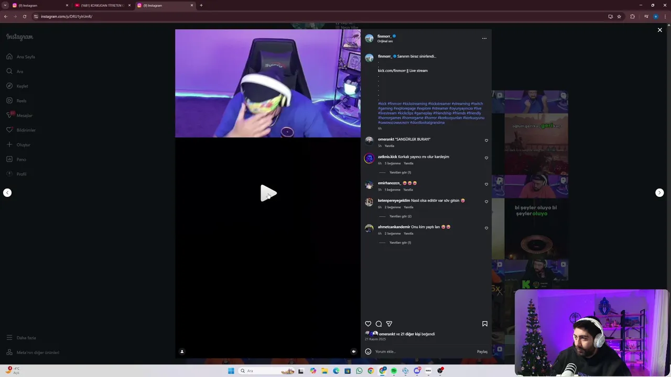Image resolution: width=671 pixels, height=377 pixels.
Task: Expand 'Daha fazla' menu
Action: pos(21,338)
